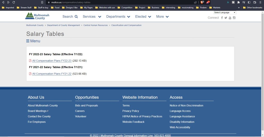Click the browser address bar

[116, 2]
